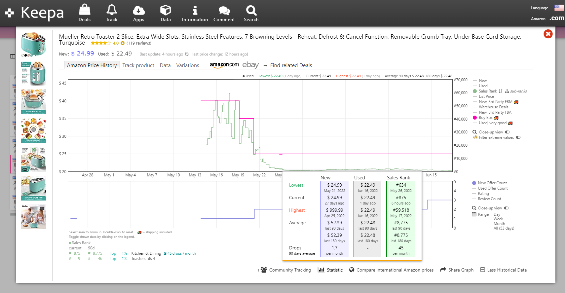Go to Keepa home via logo

point(34,13)
